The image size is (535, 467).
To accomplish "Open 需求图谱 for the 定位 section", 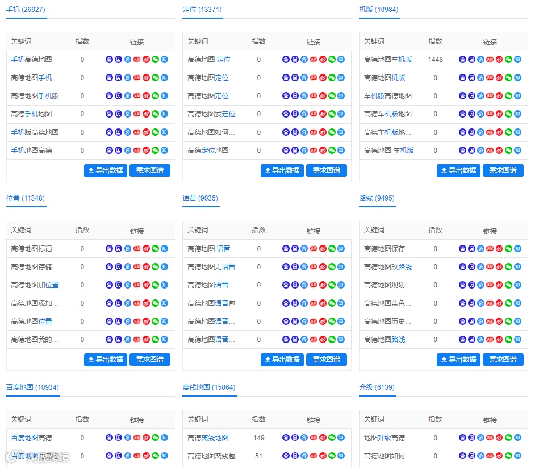I will tap(327, 170).
